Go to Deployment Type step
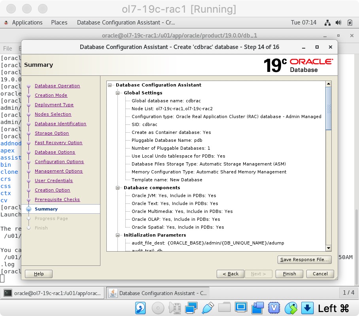Screen dimensions: 359x316 click(54, 105)
